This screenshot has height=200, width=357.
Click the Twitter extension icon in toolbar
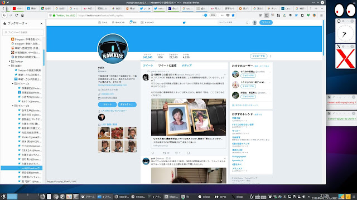point(296,15)
